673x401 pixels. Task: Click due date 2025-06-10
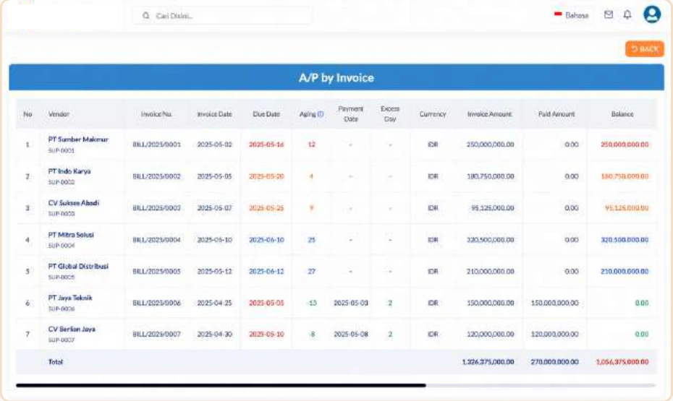tap(266, 240)
